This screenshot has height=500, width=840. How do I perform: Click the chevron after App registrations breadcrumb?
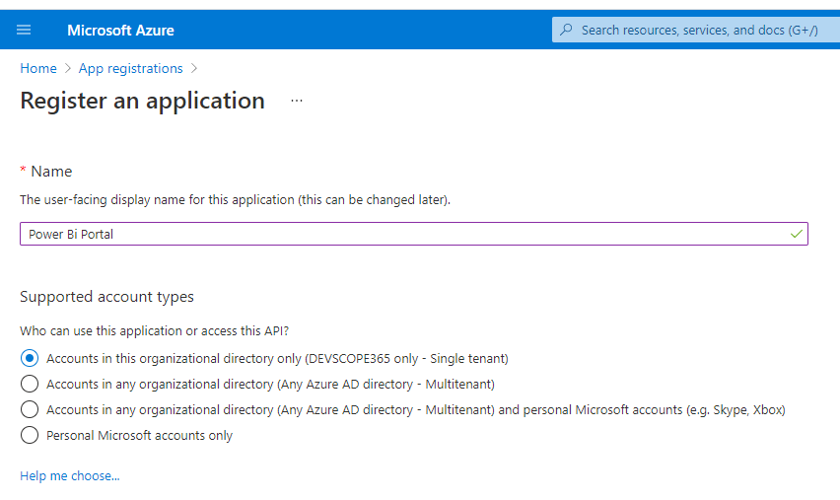(x=194, y=68)
